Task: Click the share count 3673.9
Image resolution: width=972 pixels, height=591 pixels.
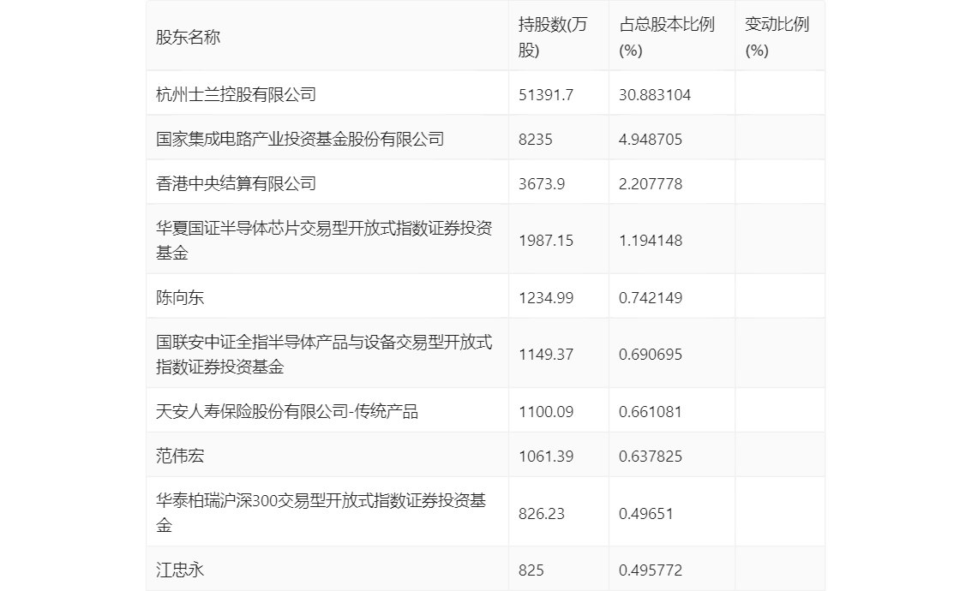Action: [541, 184]
